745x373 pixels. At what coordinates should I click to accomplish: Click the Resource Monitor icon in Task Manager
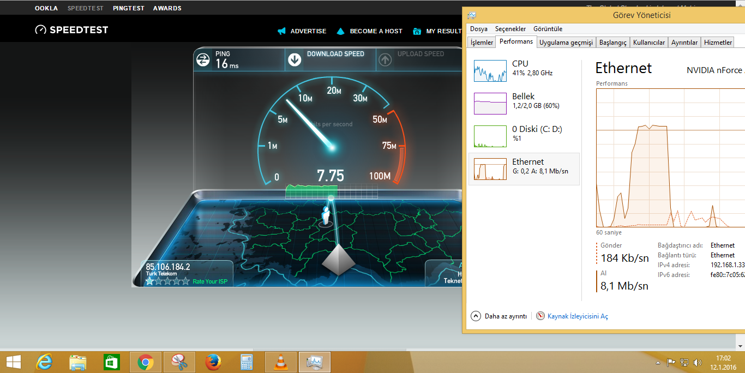[540, 316]
